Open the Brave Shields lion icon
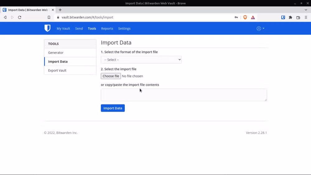 [245, 17]
